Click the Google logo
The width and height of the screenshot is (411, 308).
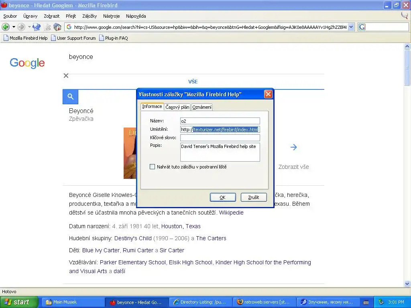point(27,63)
